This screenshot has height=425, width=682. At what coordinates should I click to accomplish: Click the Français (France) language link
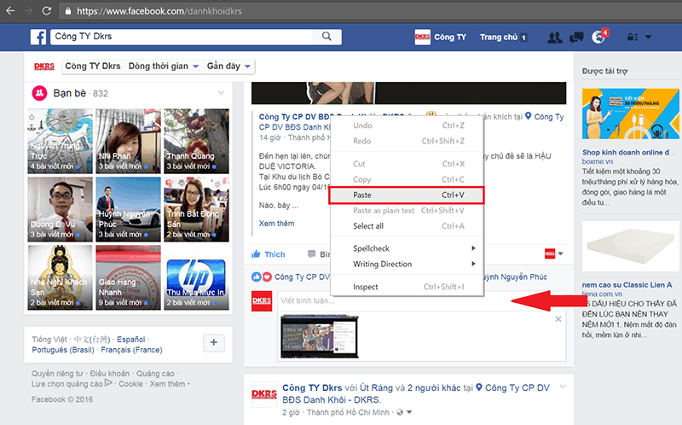click(x=131, y=350)
